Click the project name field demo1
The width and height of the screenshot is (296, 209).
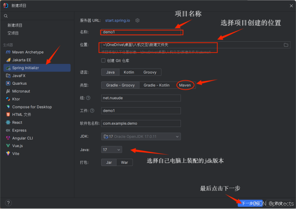[141, 32]
